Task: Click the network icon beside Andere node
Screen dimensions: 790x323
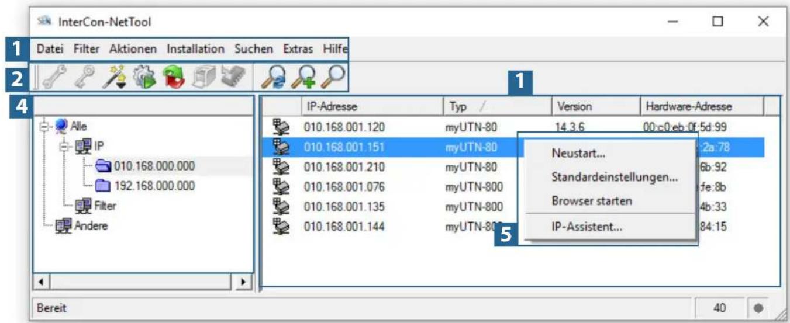Action: [62, 226]
